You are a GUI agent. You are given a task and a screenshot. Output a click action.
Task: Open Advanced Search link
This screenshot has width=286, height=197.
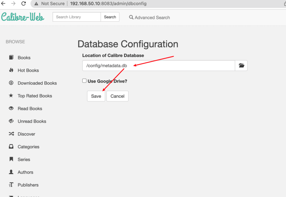(149, 17)
